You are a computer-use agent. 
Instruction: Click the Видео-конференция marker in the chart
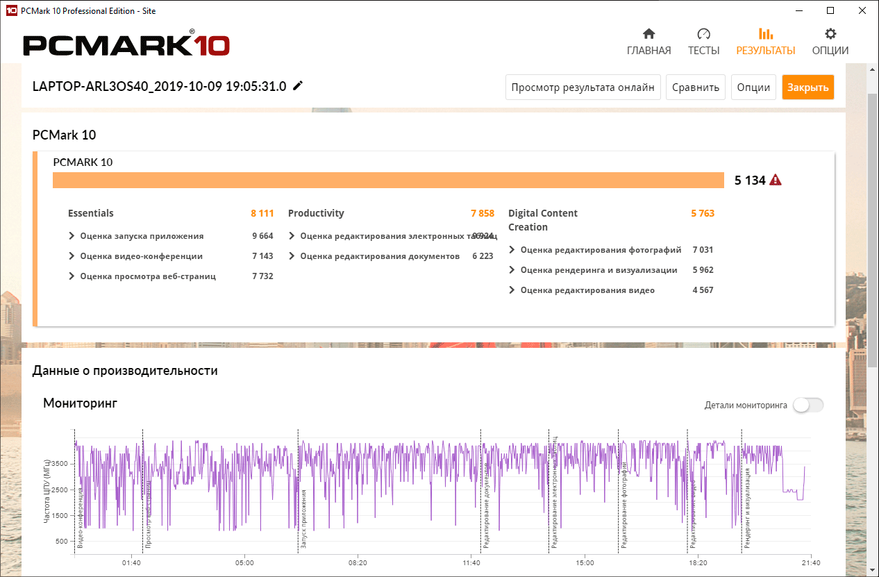[81, 517]
